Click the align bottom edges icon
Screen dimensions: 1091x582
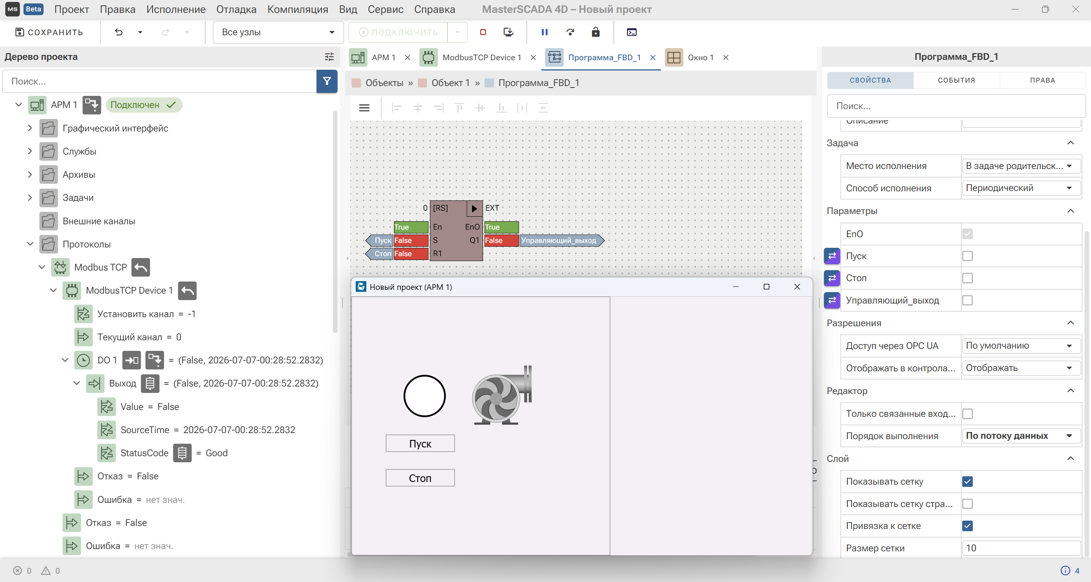click(x=501, y=108)
